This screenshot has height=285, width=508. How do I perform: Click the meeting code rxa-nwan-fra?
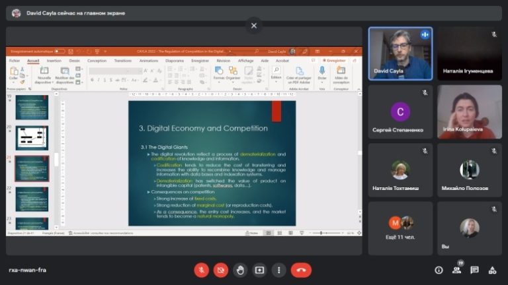[28, 270]
